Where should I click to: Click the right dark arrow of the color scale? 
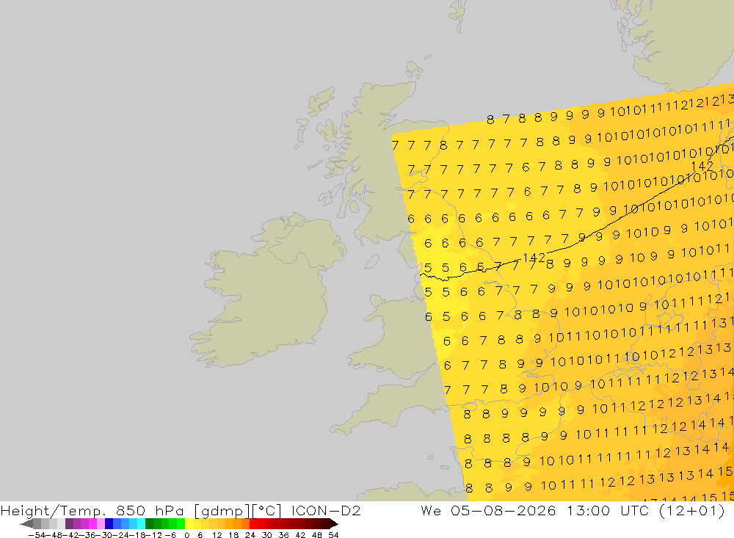point(334,524)
